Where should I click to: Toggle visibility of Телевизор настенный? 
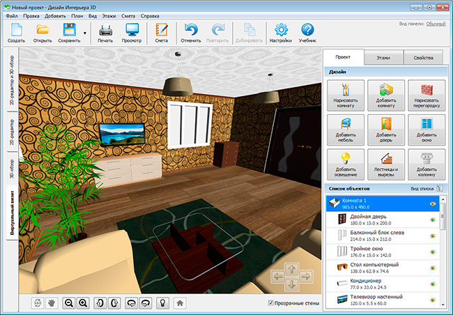(433, 300)
